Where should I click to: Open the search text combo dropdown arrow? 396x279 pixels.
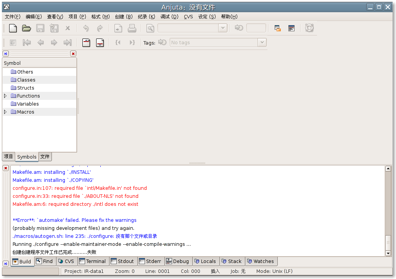tap(223, 28)
